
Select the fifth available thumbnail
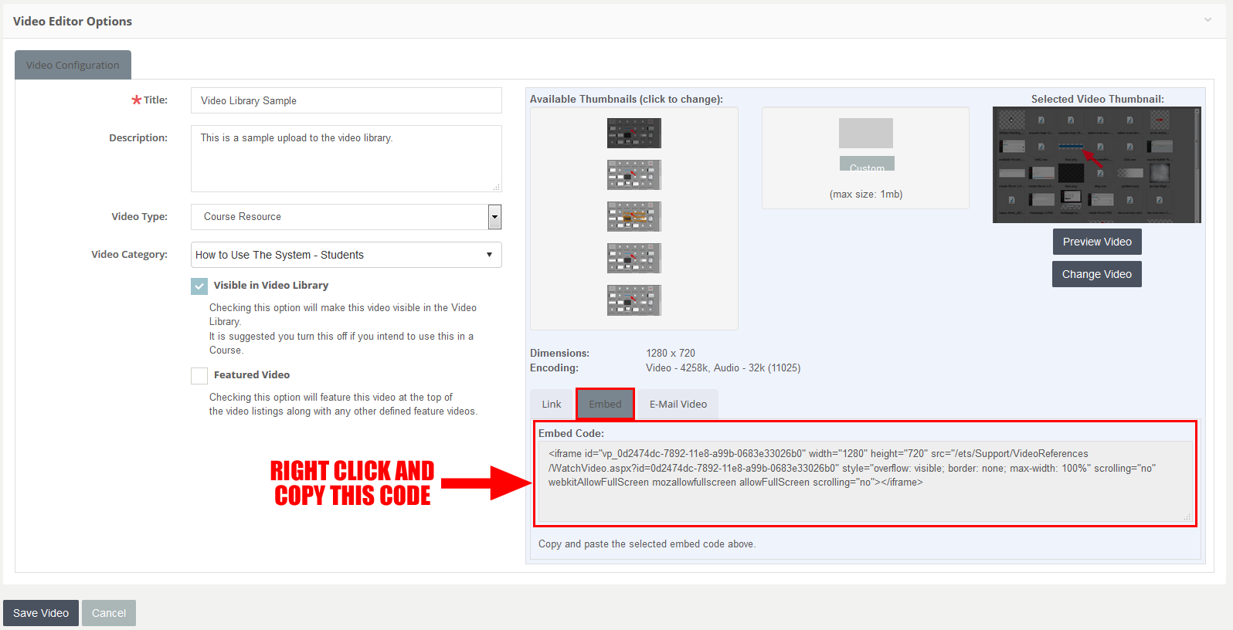(633, 300)
